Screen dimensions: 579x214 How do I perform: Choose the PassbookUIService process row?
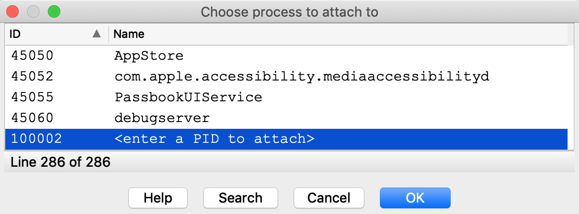click(188, 97)
